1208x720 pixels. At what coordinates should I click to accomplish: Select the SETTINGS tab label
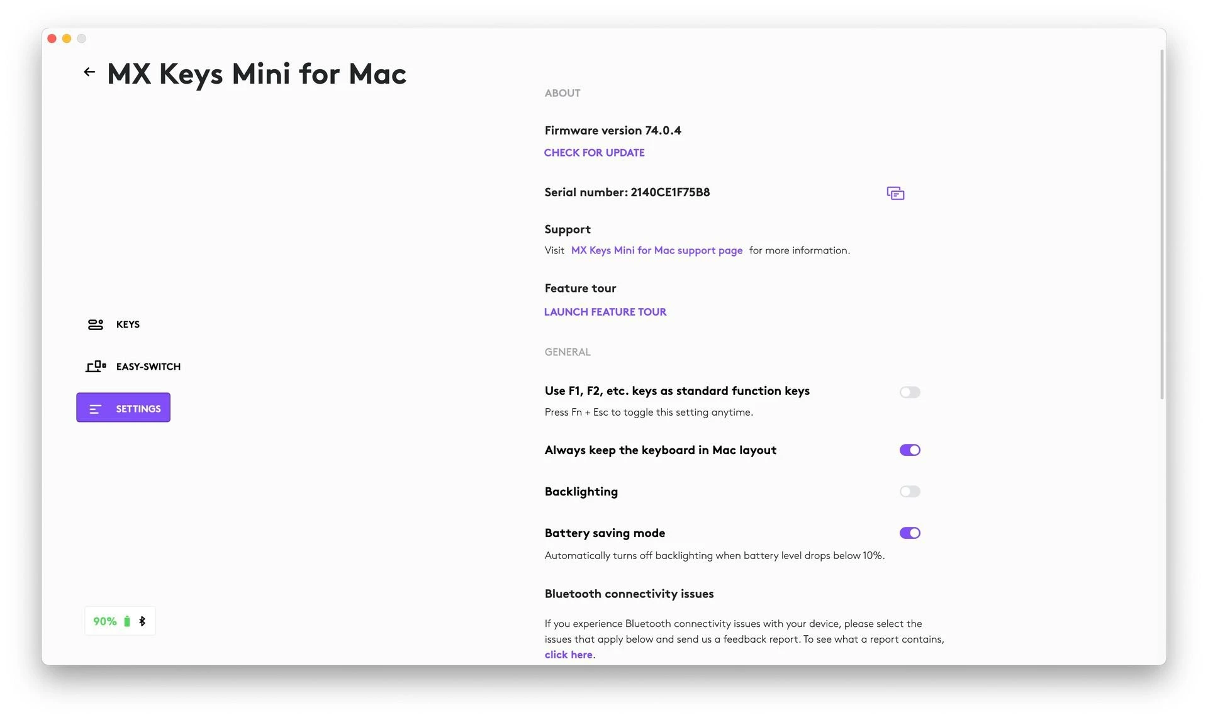(138, 409)
